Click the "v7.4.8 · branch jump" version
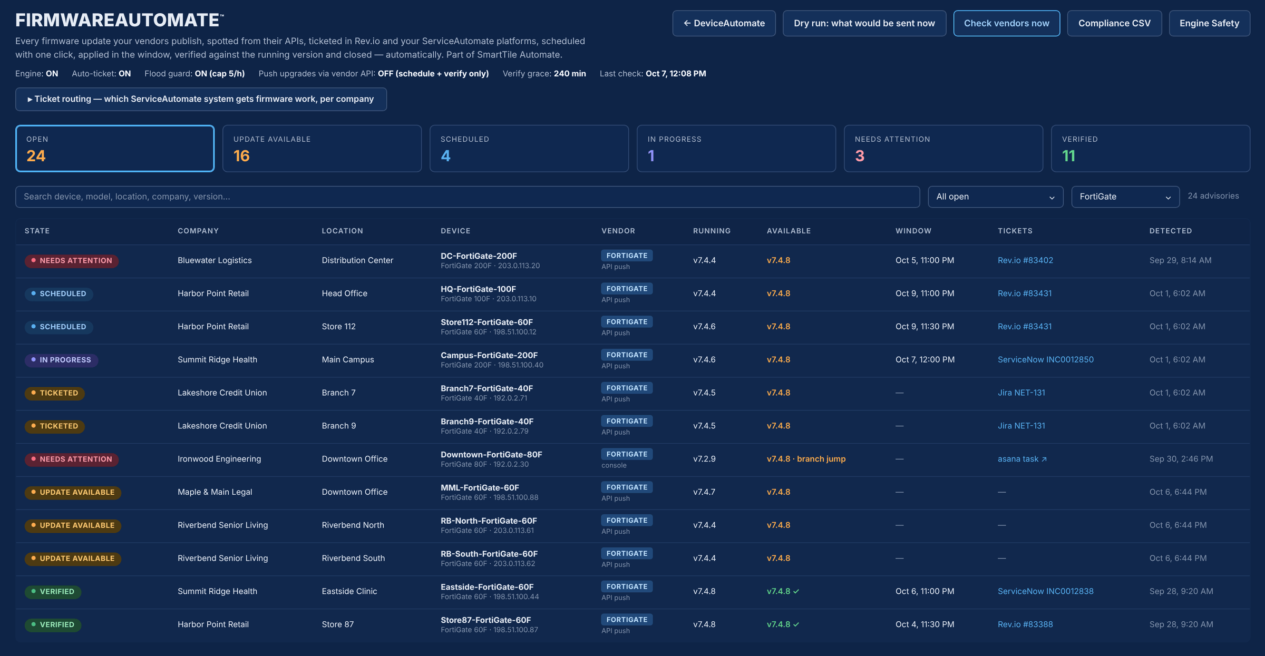 [806, 459]
